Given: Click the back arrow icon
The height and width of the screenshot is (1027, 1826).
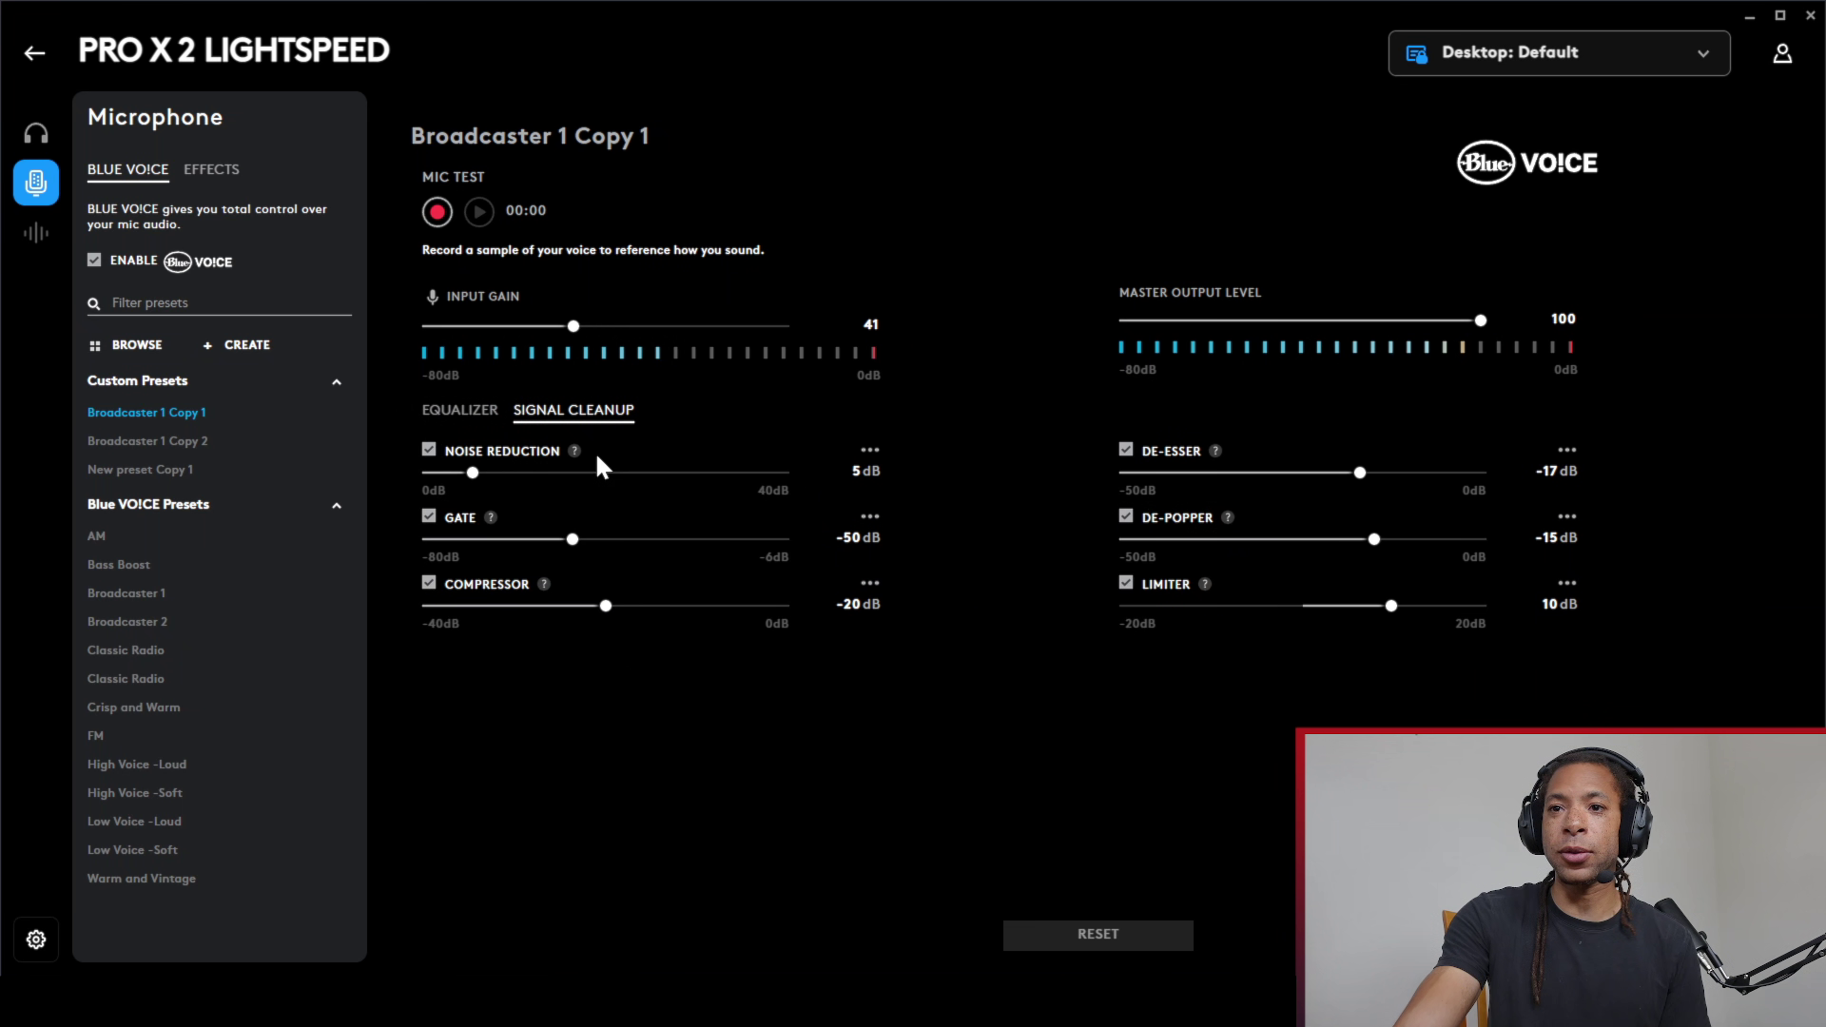Looking at the screenshot, I should (34, 53).
